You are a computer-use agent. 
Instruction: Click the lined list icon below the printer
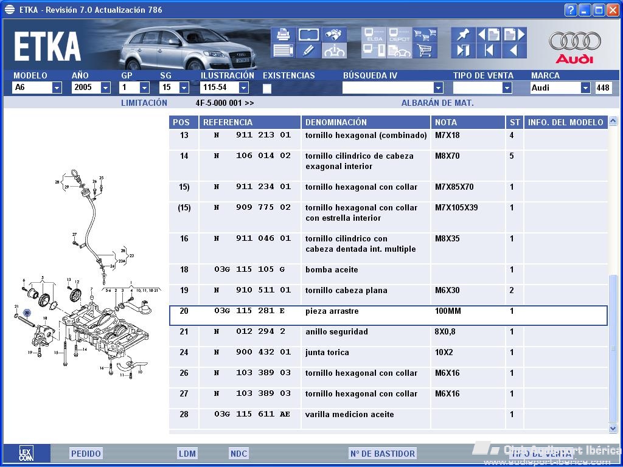tap(283, 50)
